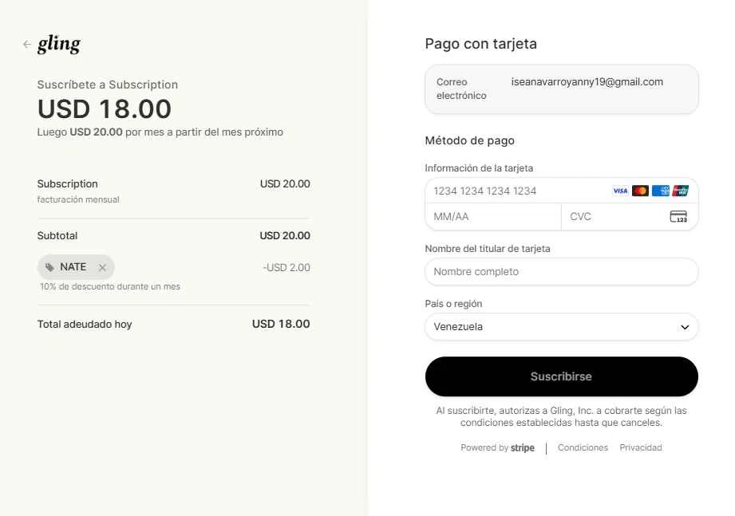Click the 'Método de pago' heading
735x516 pixels.
(470, 140)
